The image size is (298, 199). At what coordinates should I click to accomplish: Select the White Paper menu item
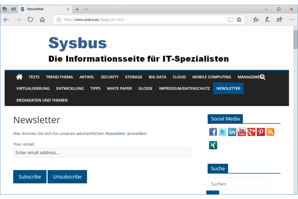pyautogui.click(x=119, y=88)
